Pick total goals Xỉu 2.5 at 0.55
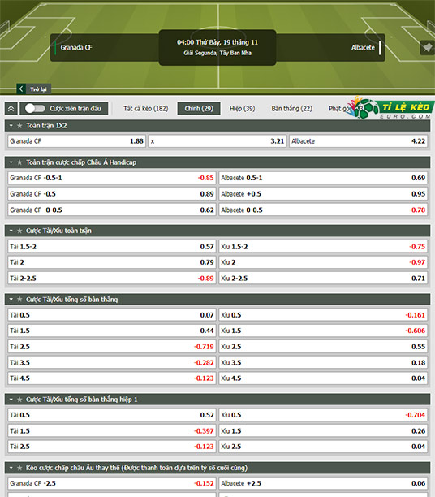The image size is (435, 497). [323, 347]
